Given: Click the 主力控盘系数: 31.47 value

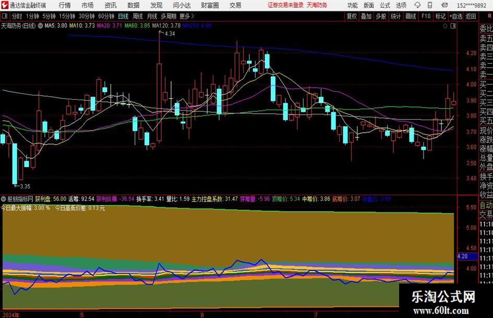Looking at the screenshot, I should click(x=215, y=199).
